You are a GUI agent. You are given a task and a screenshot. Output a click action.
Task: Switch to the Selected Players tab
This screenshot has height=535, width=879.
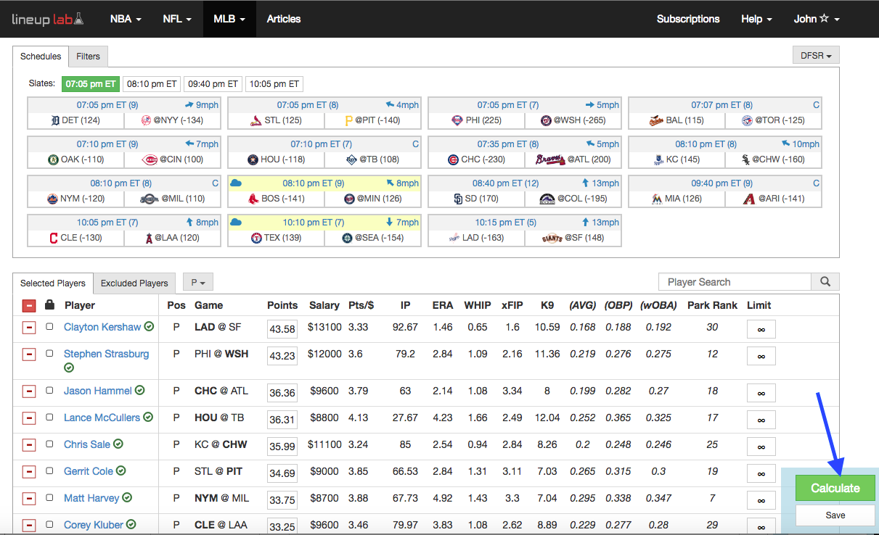click(x=53, y=283)
